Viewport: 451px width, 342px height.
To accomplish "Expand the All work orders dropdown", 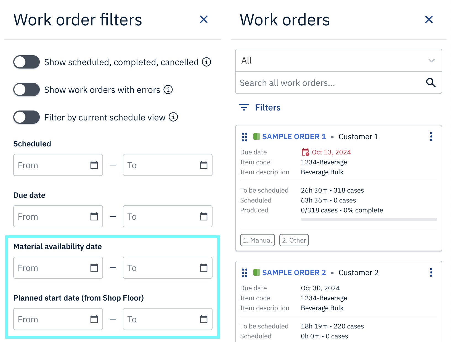I will (x=339, y=60).
